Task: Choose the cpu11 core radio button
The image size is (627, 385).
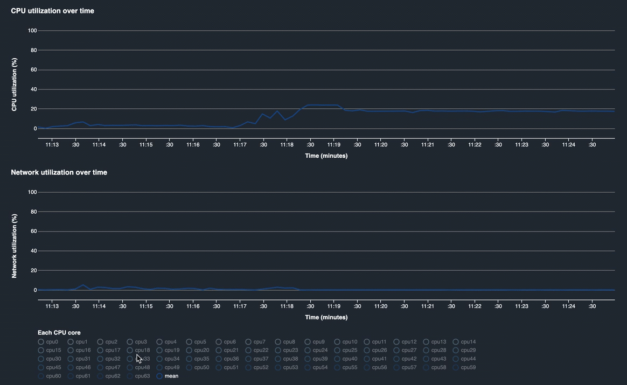Action: (x=367, y=342)
